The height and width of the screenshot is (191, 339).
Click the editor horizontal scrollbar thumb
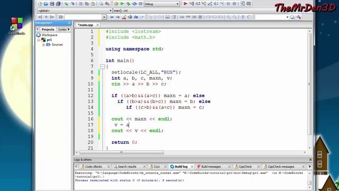[x=122, y=152]
